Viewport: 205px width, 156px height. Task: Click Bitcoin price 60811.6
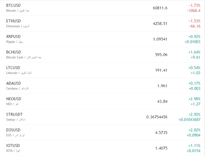(x=160, y=8)
